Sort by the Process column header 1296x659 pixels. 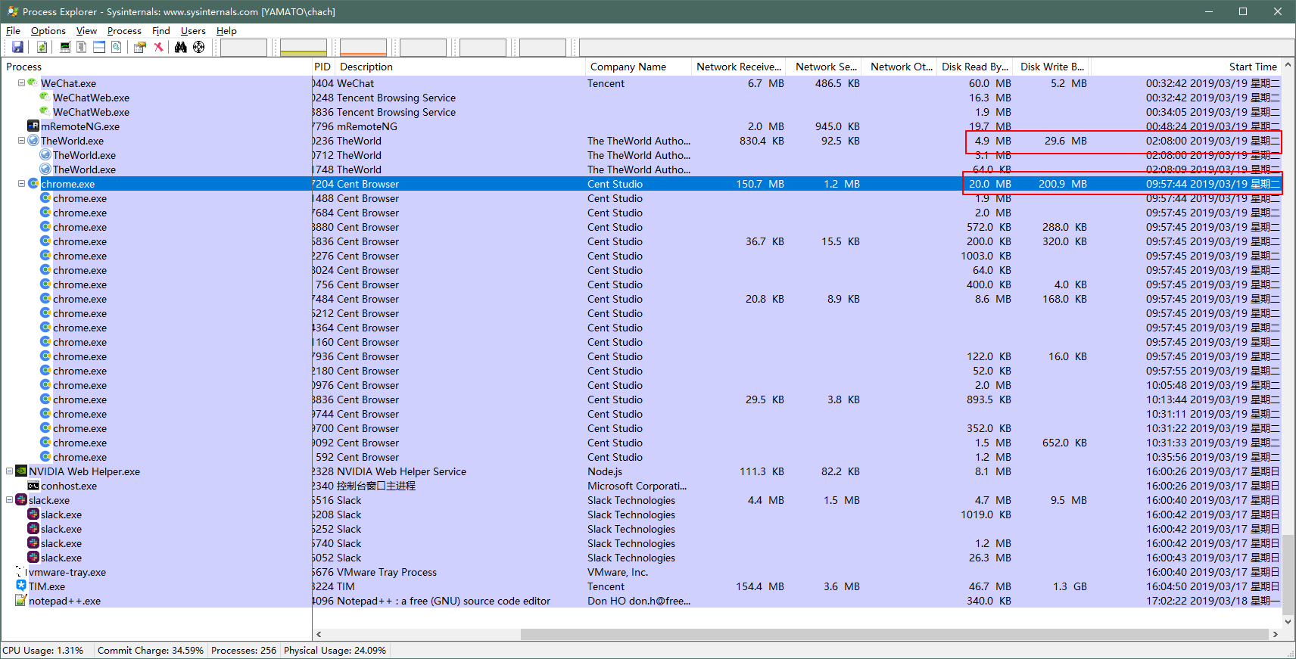pos(157,67)
